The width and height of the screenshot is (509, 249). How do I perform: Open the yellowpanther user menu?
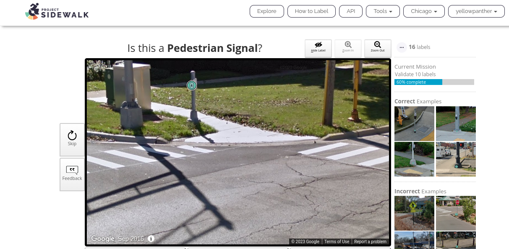tap(476, 11)
